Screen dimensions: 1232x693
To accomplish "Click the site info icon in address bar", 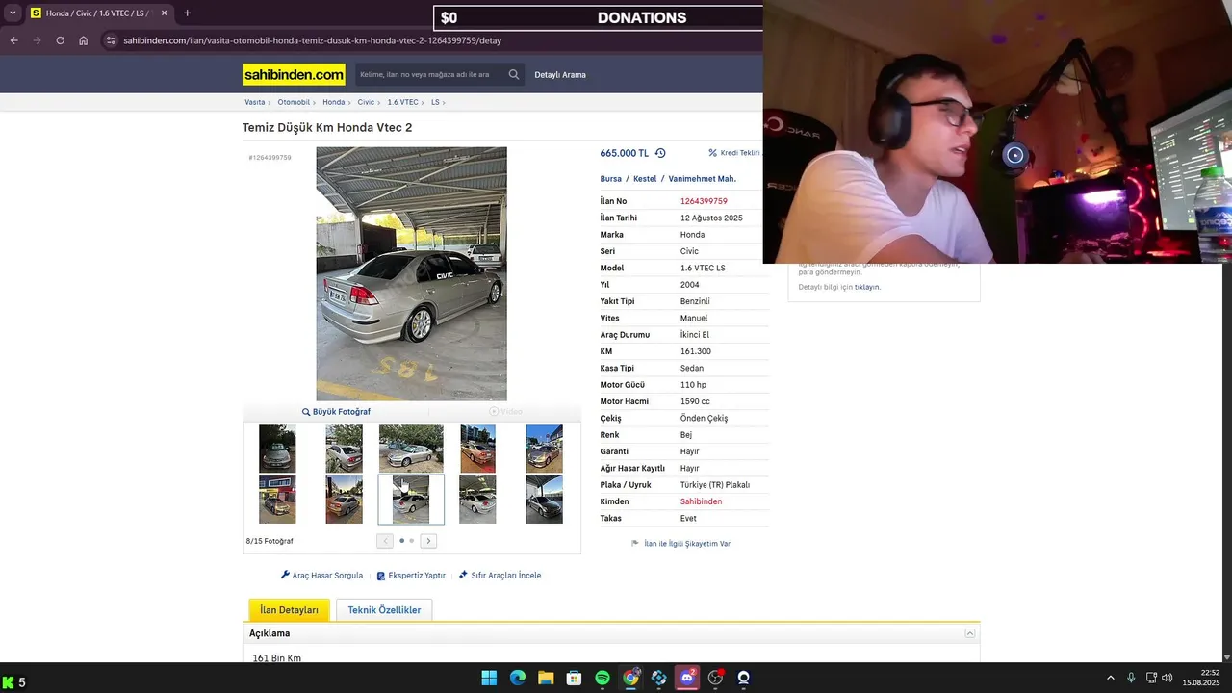I will click(x=111, y=40).
